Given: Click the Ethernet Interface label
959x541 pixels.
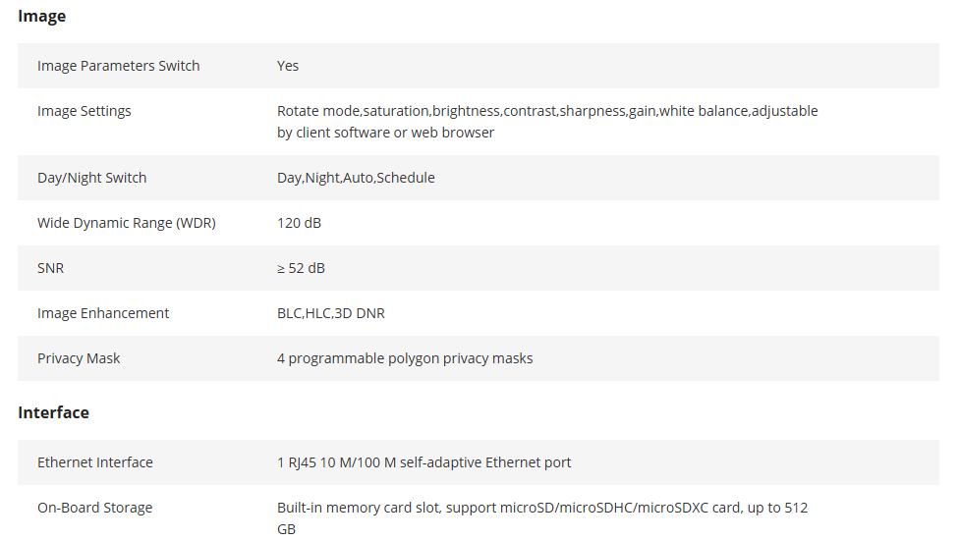Looking at the screenshot, I should point(94,462).
